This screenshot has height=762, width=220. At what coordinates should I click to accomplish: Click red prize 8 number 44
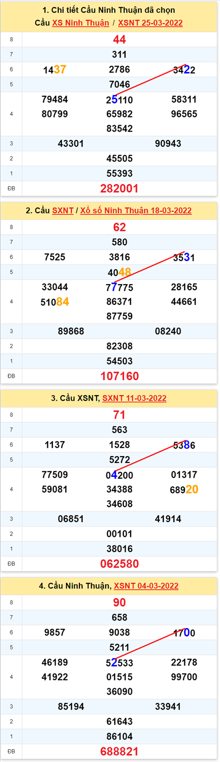[x=119, y=39]
